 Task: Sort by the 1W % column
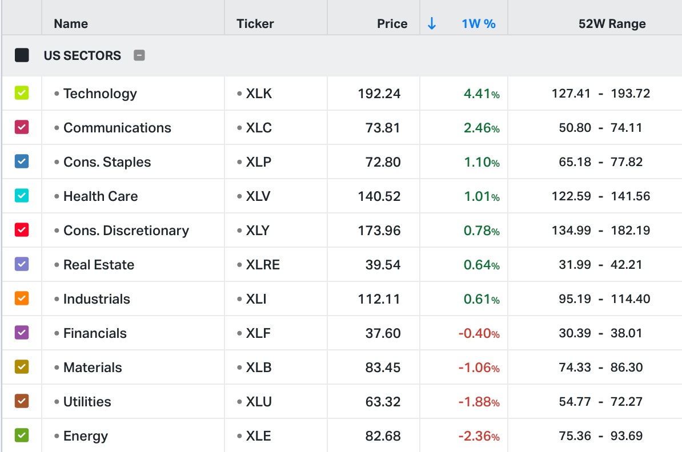tap(478, 24)
